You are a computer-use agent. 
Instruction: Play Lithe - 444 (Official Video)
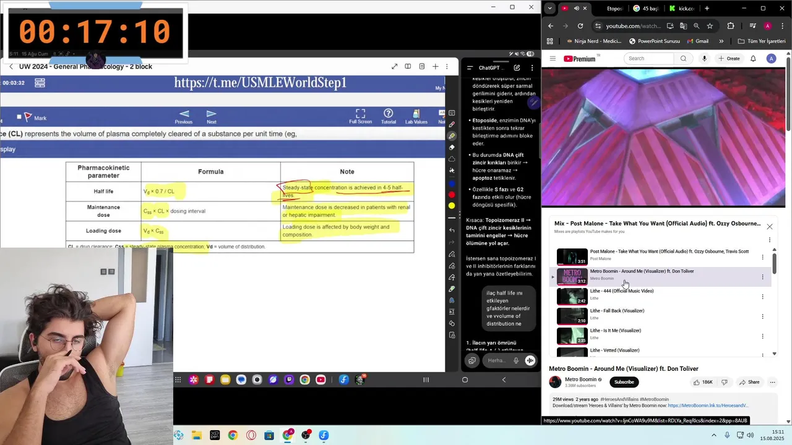tap(659, 296)
